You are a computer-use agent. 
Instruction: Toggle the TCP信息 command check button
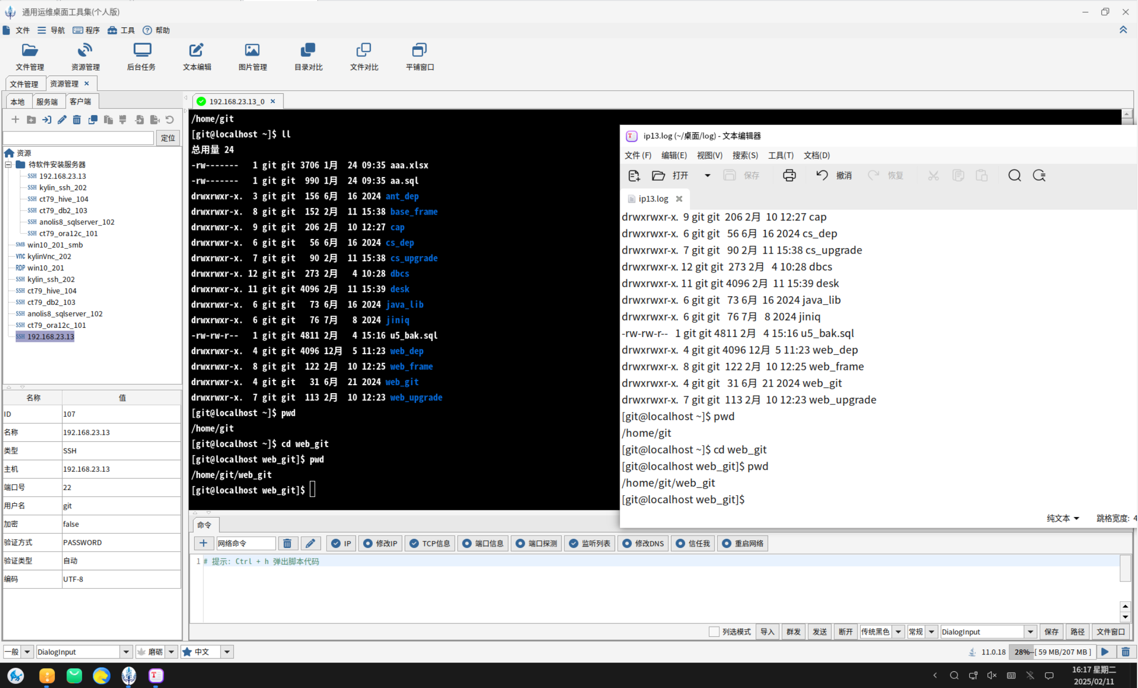pyautogui.click(x=430, y=543)
